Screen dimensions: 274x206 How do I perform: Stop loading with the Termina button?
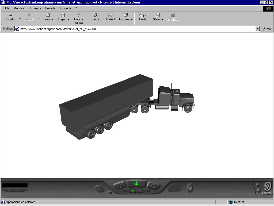[48, 17]
